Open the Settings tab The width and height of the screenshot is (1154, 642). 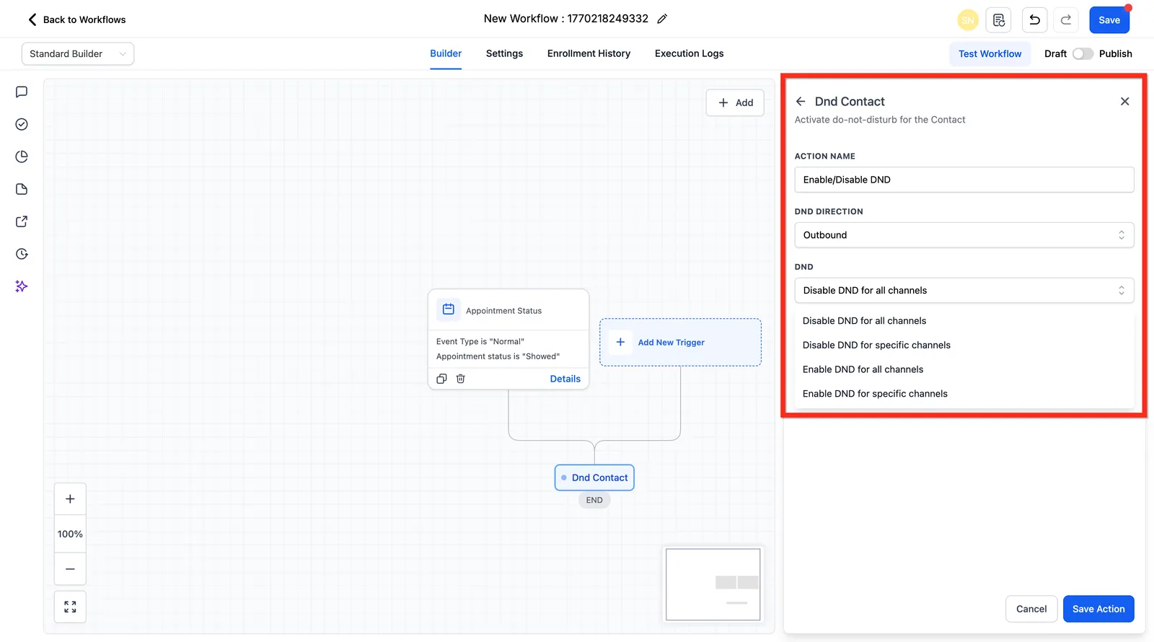504,53
